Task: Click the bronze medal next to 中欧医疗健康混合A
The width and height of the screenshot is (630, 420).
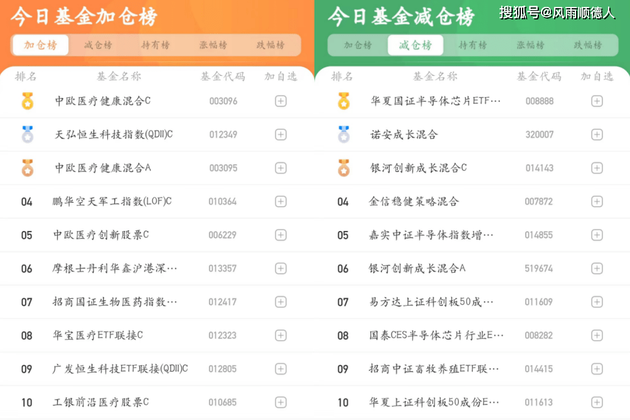Action: pos(28,168)
